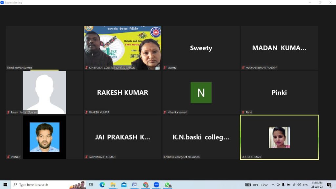This screenshot has width=336, height=189.
Task: Open the notification center icon
Action: (x=329, y=185)
